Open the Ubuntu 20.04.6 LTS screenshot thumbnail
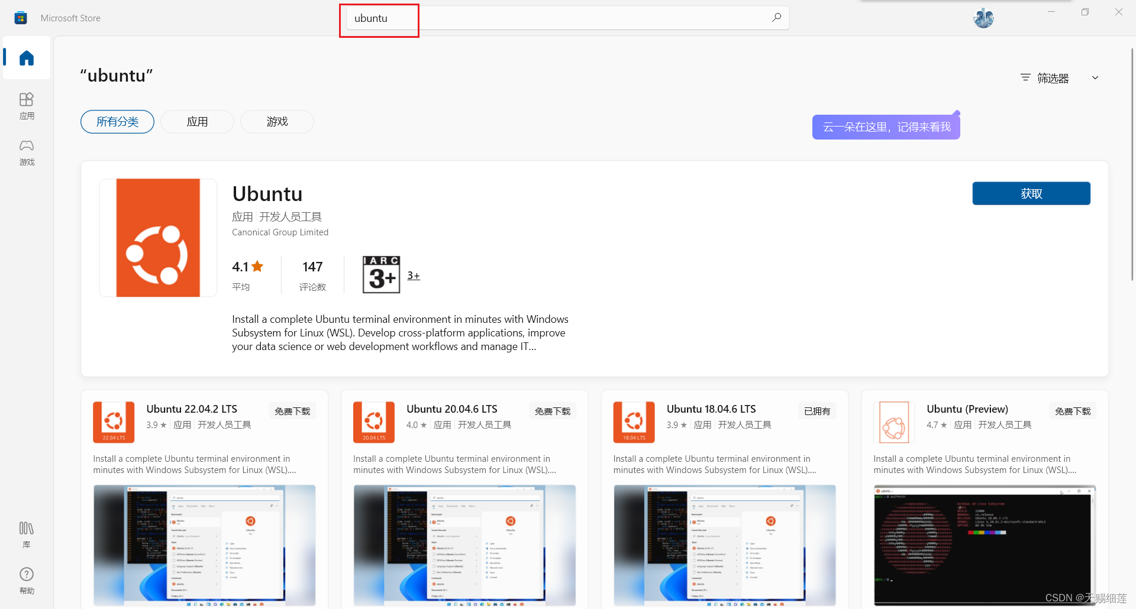The height and width of the screenshot is (609, 1136). (x=464, y=545)
